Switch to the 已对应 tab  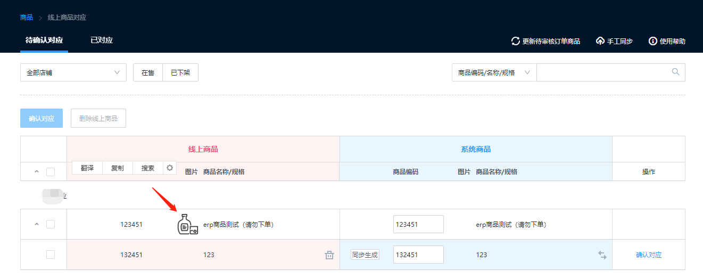(x=102, y=40)
